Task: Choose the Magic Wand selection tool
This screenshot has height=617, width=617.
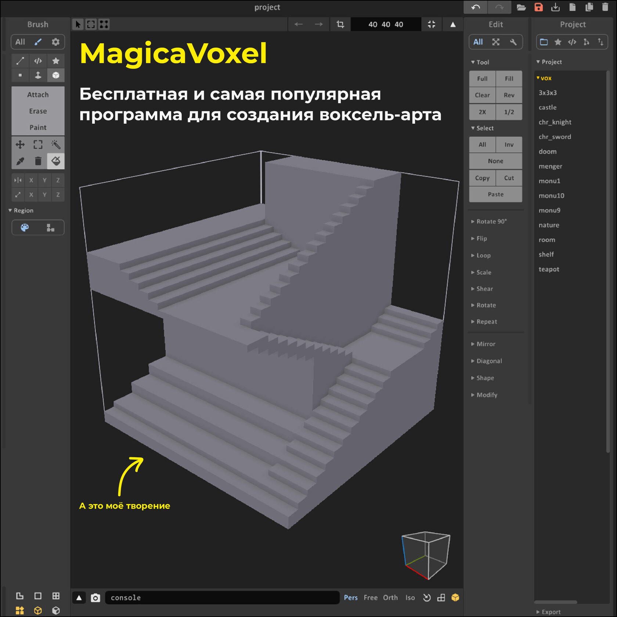Action: click(x=56, y=144)
